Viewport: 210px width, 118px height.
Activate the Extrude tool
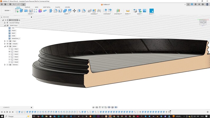point(21,11)
